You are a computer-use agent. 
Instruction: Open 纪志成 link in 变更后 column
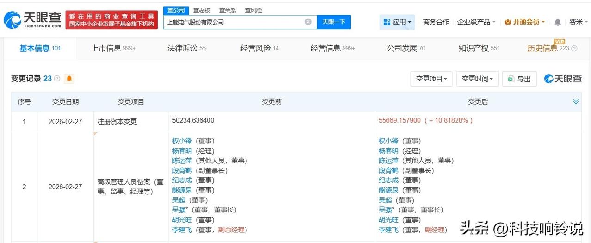(x=388, y=180)
